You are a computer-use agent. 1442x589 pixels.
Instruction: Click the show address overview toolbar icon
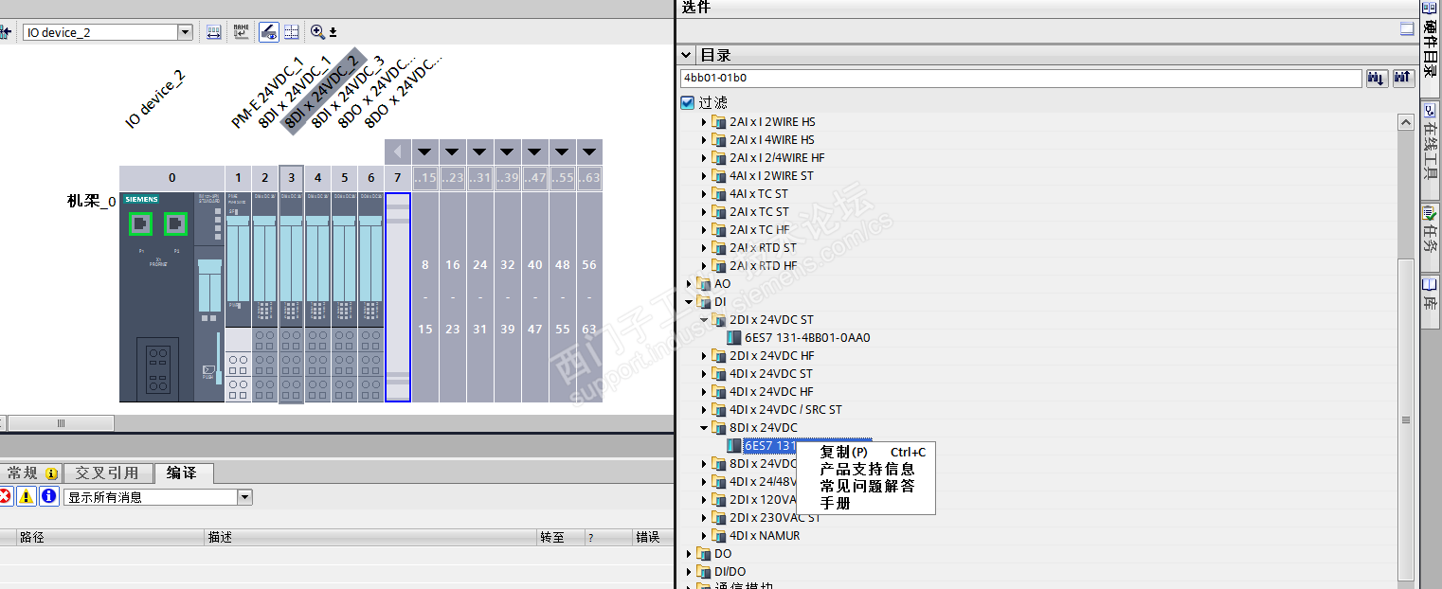214,32
